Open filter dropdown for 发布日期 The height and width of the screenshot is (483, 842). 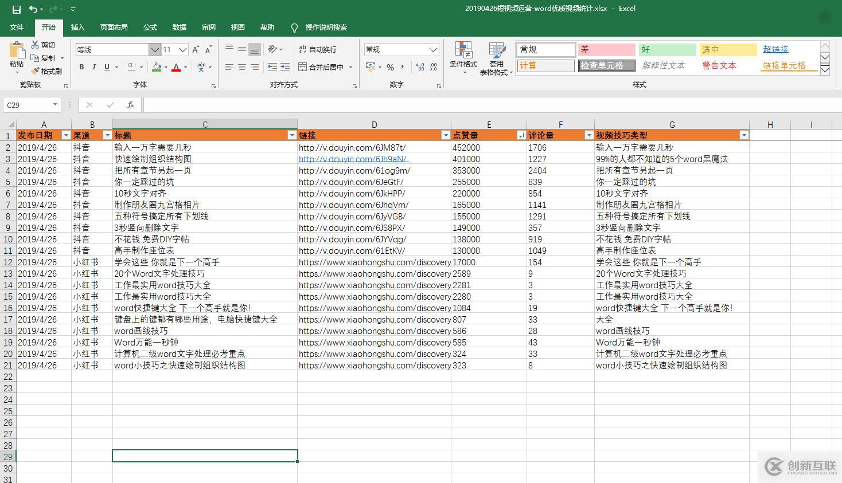pos(66,135)
